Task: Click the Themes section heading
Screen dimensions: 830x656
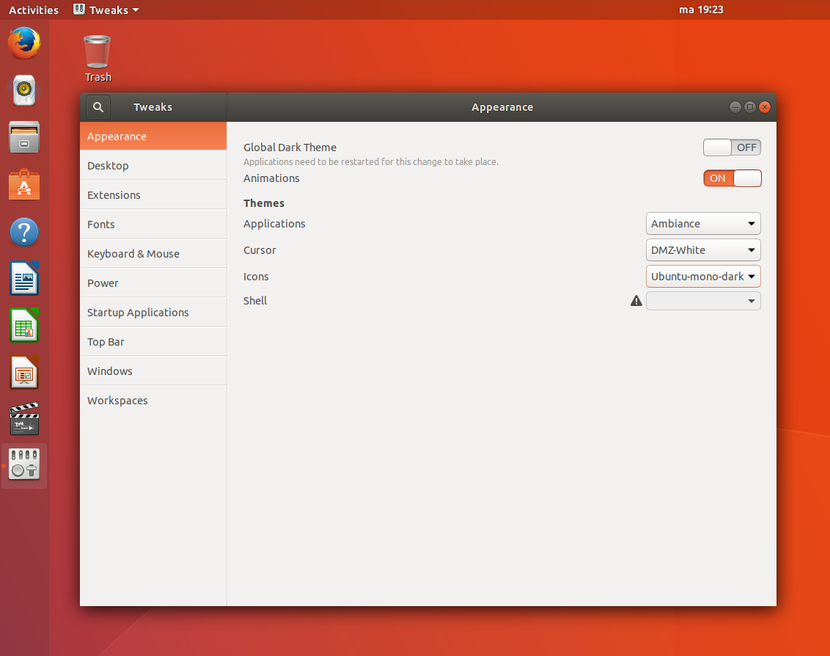Action: coord(264,203)
